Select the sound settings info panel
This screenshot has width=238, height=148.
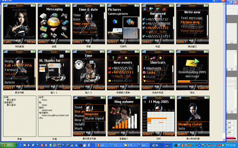click(20, 116)
